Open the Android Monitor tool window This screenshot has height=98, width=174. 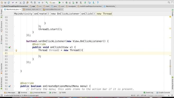38,93
